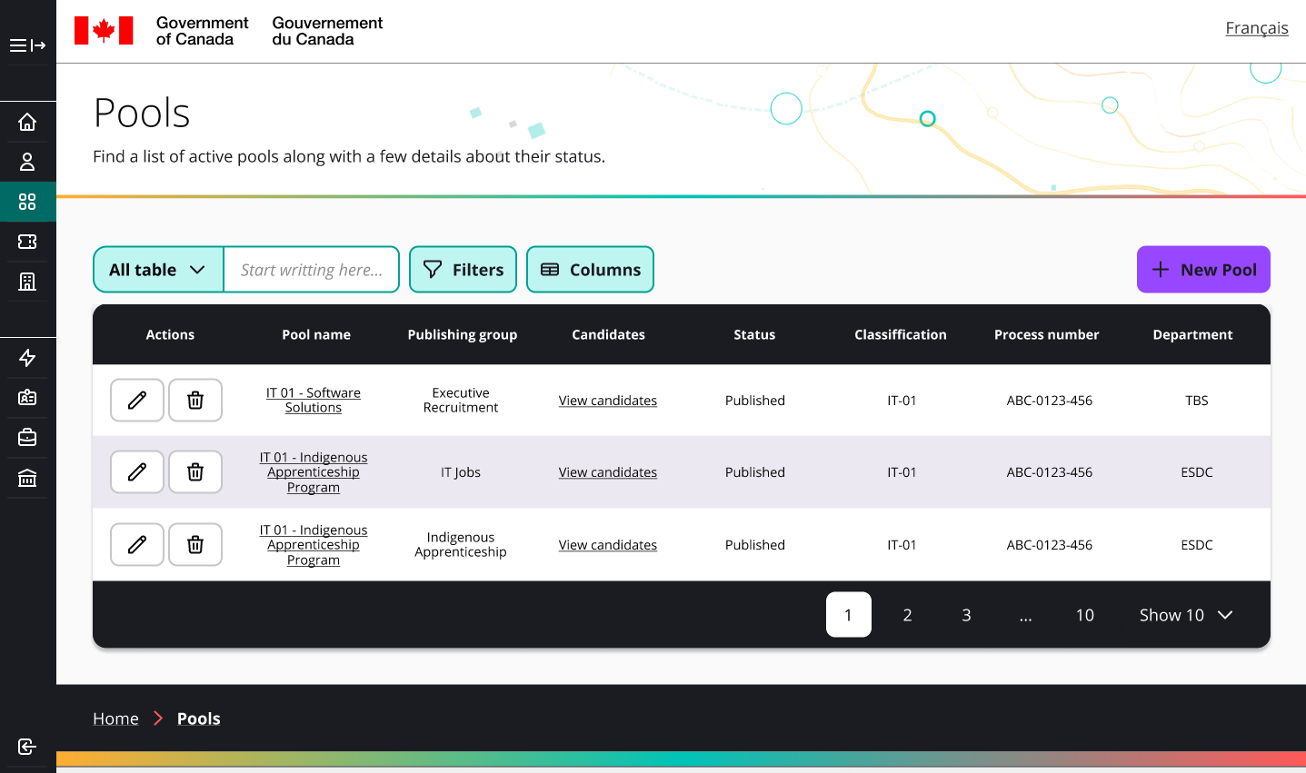
Task: Open the Show 10 pagination dropdown
Action: (x=1184, y=615)
